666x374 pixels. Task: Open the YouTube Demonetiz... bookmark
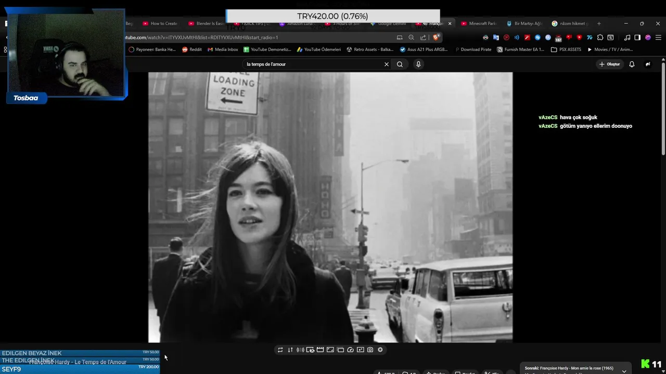[x=267, y=49]
